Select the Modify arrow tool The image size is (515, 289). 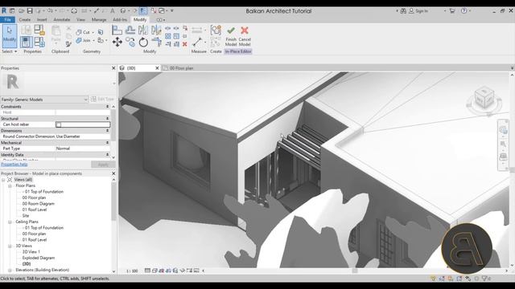tap(9, 35)
